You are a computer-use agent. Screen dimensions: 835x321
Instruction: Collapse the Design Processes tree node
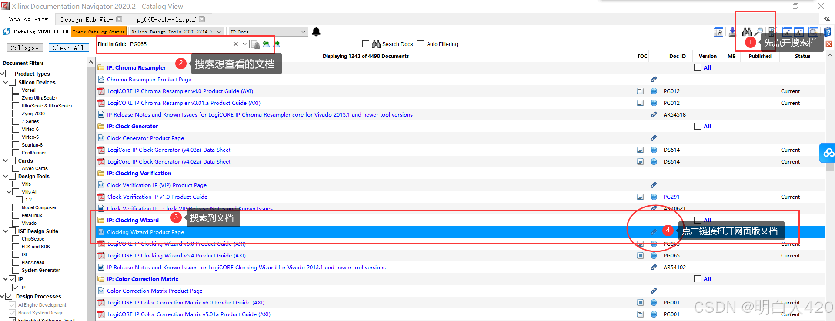[x=2, y=296]
